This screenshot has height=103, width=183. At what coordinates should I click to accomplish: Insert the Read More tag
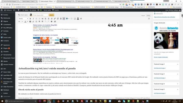[x=61, y=19]
